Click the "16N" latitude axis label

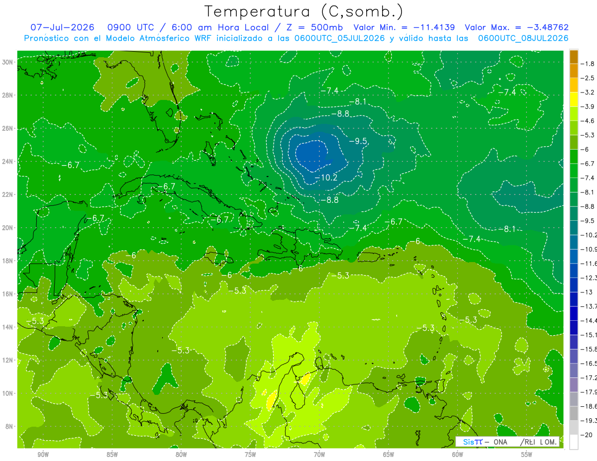coord(7,294)
